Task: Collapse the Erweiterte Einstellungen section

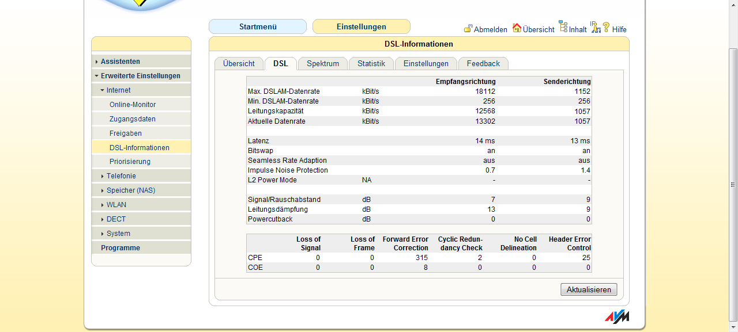Action: pos(140,76)
